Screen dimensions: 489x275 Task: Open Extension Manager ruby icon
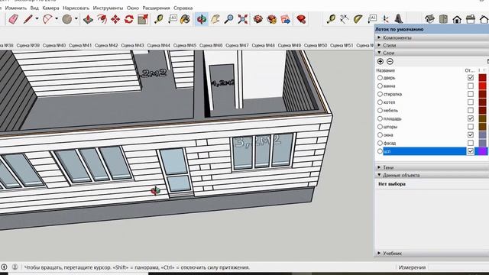(301, 19)
